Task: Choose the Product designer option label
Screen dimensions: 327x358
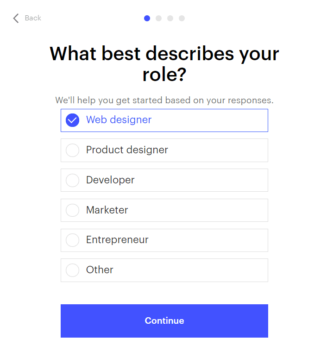Action: (x=127, y=150)
